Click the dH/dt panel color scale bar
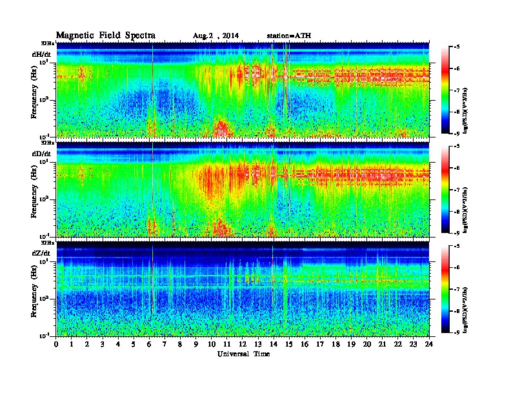The image size is (511, 395). 445,90
